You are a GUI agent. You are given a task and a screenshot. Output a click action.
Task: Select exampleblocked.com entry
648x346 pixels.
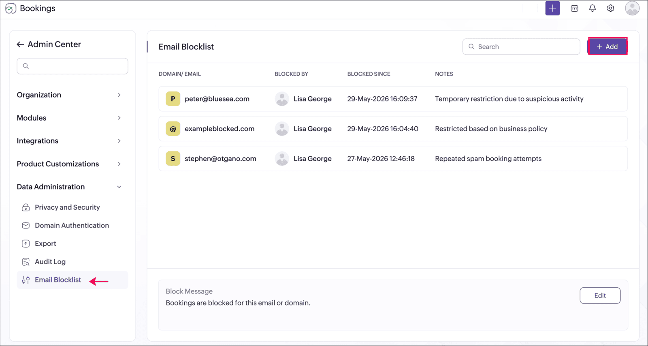(220, 129)
